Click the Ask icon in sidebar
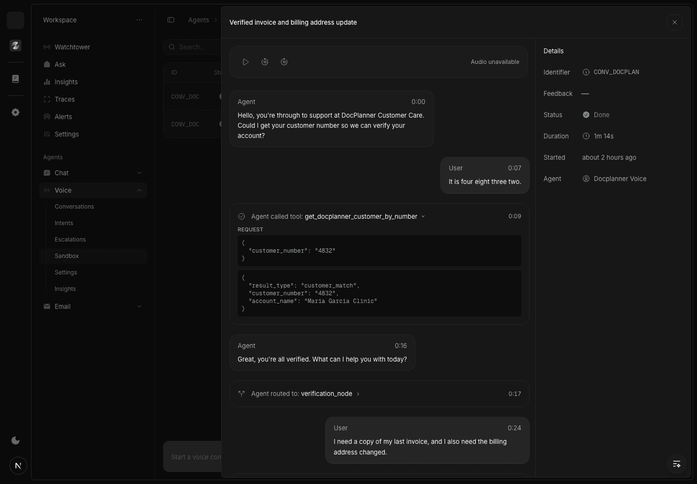 47,64
